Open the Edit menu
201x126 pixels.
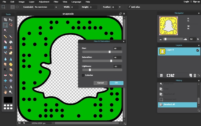(12, 2)
